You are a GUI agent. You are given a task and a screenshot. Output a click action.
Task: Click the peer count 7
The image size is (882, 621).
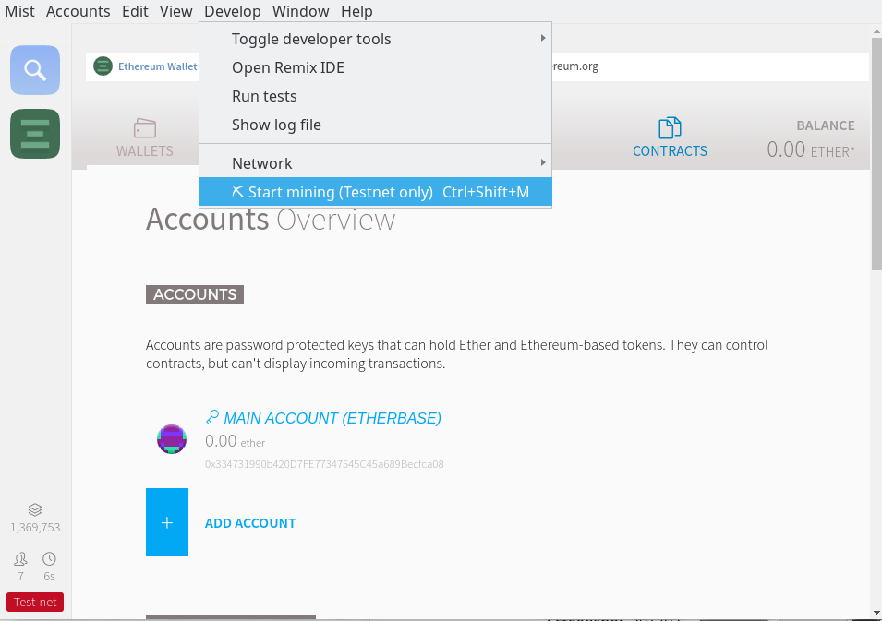(x=21, y=577)
